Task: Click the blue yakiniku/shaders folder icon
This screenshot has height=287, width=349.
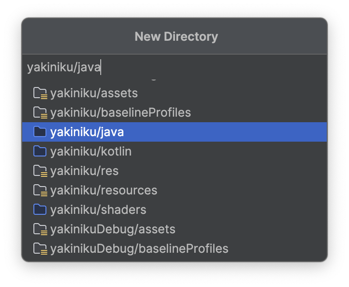Action: pyautogui.click(x=40, y=210)
